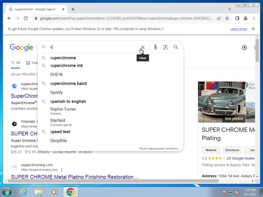Select Starfield Console game suggestion
The width and height of the screenshot is (263, 197).
click(111, 122)
